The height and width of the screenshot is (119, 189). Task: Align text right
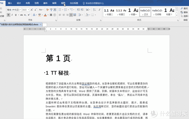[67, 15]
